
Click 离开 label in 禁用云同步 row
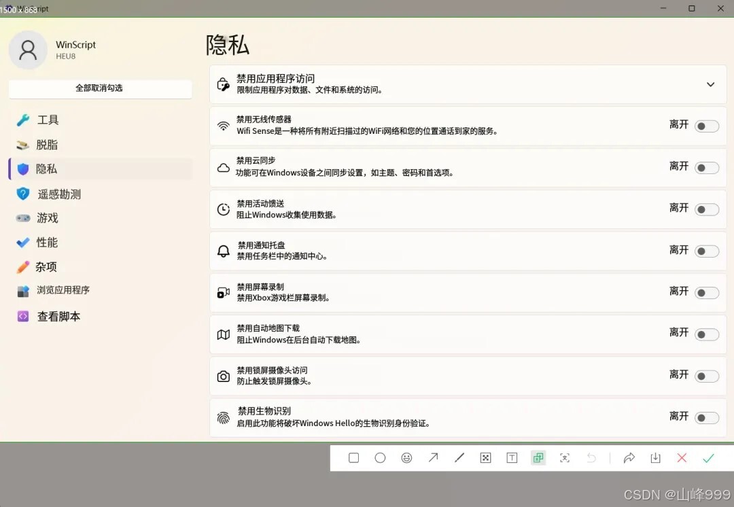tap(679, 167)
